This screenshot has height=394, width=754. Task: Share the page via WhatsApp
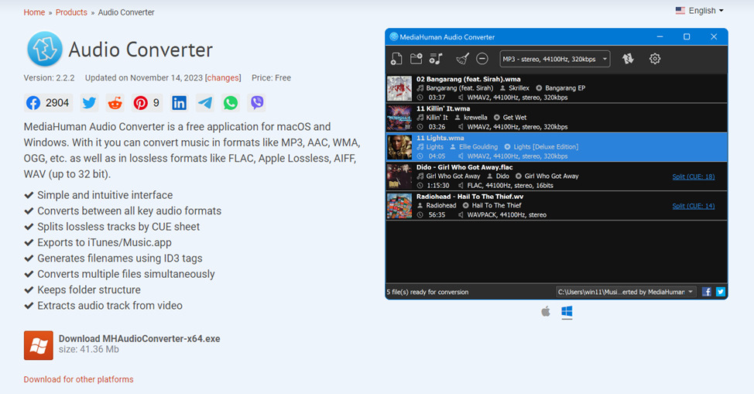pos(231,103)
